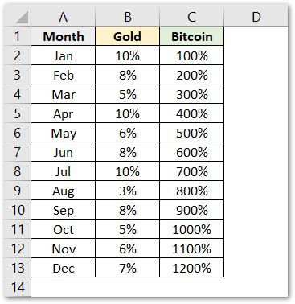Select column C header
The height and width of the screenshot is (304, 295).
[x=192, y=17]
